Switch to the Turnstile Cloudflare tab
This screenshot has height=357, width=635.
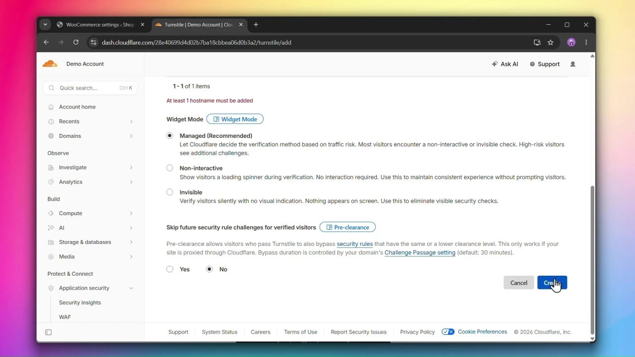tap(199, 25)
